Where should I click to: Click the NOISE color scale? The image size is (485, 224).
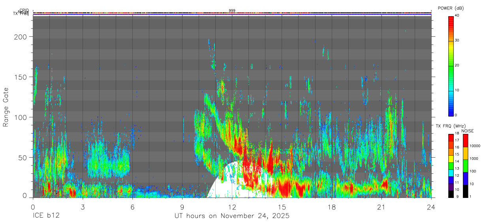coord(465,166)
